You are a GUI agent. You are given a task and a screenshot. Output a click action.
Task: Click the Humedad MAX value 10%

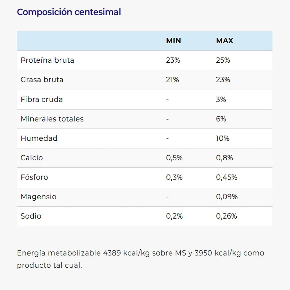(x=223, y=138)
